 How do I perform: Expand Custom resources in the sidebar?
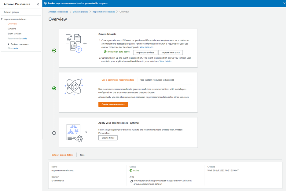(x=9, y=44)
